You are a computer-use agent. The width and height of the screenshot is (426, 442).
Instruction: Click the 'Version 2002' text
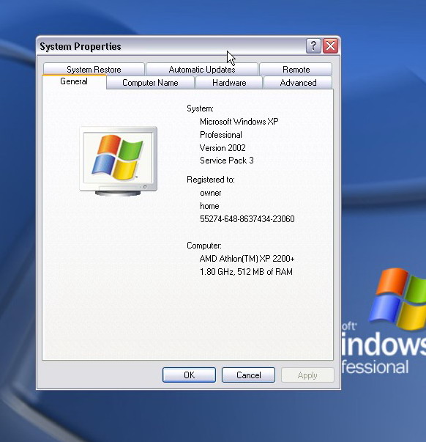pyautogui.click(x=223, y=148)
